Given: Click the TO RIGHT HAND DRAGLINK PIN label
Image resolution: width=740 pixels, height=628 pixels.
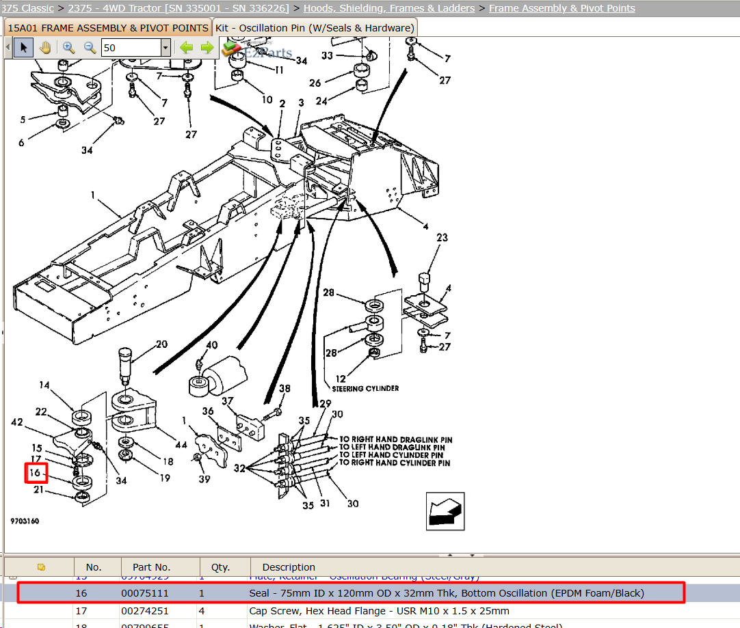Looking at the screenshot, I should point(395,439).
